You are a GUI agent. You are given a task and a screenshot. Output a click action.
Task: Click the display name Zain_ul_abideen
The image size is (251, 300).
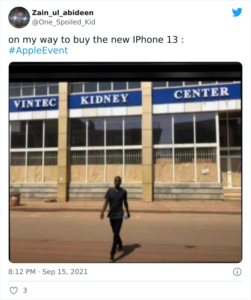[63, 13]
